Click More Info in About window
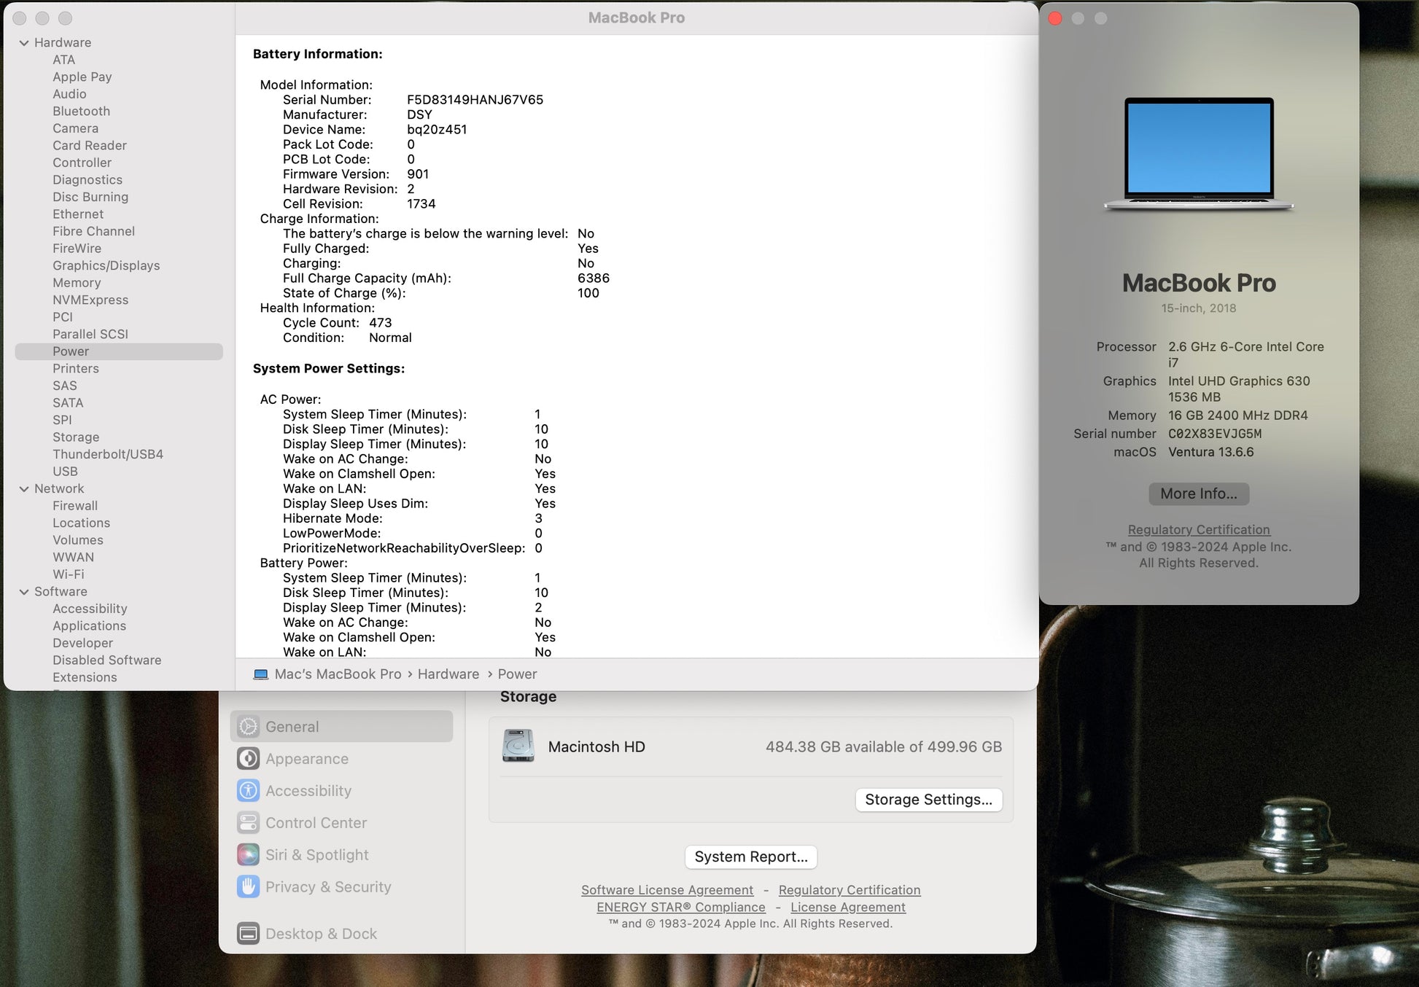Viewport: 1419px width, 987px height. point(1198,494)
